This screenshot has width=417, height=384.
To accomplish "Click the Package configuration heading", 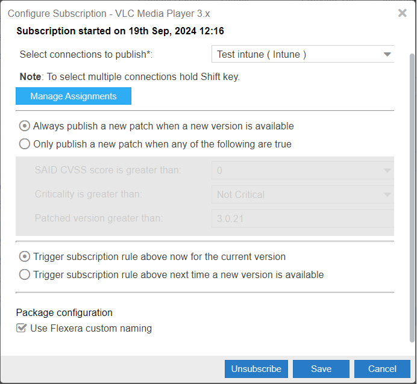I will tap(64, 312).
